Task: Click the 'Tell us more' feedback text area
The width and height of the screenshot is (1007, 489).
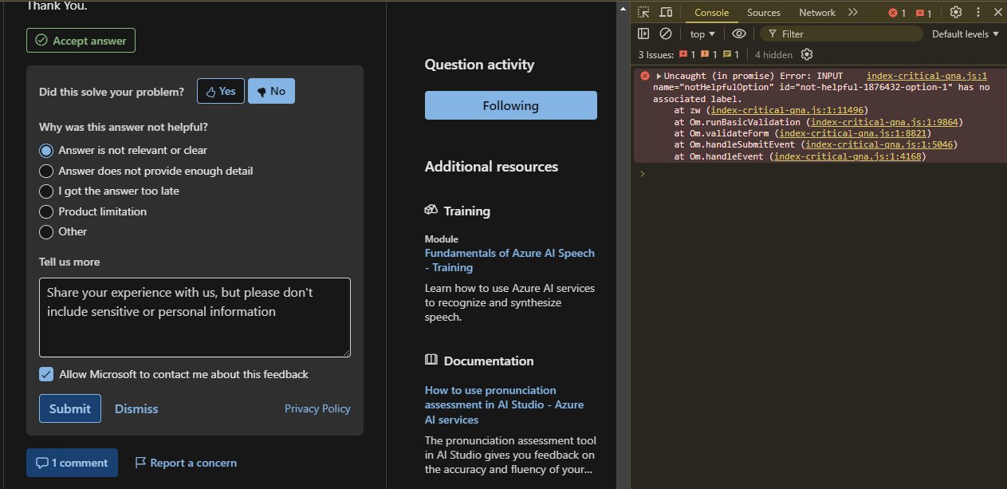Action: coord(195,317)
